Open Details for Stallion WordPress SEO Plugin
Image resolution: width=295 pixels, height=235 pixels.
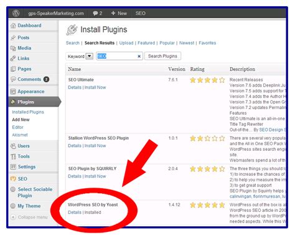tap(75, 146)
